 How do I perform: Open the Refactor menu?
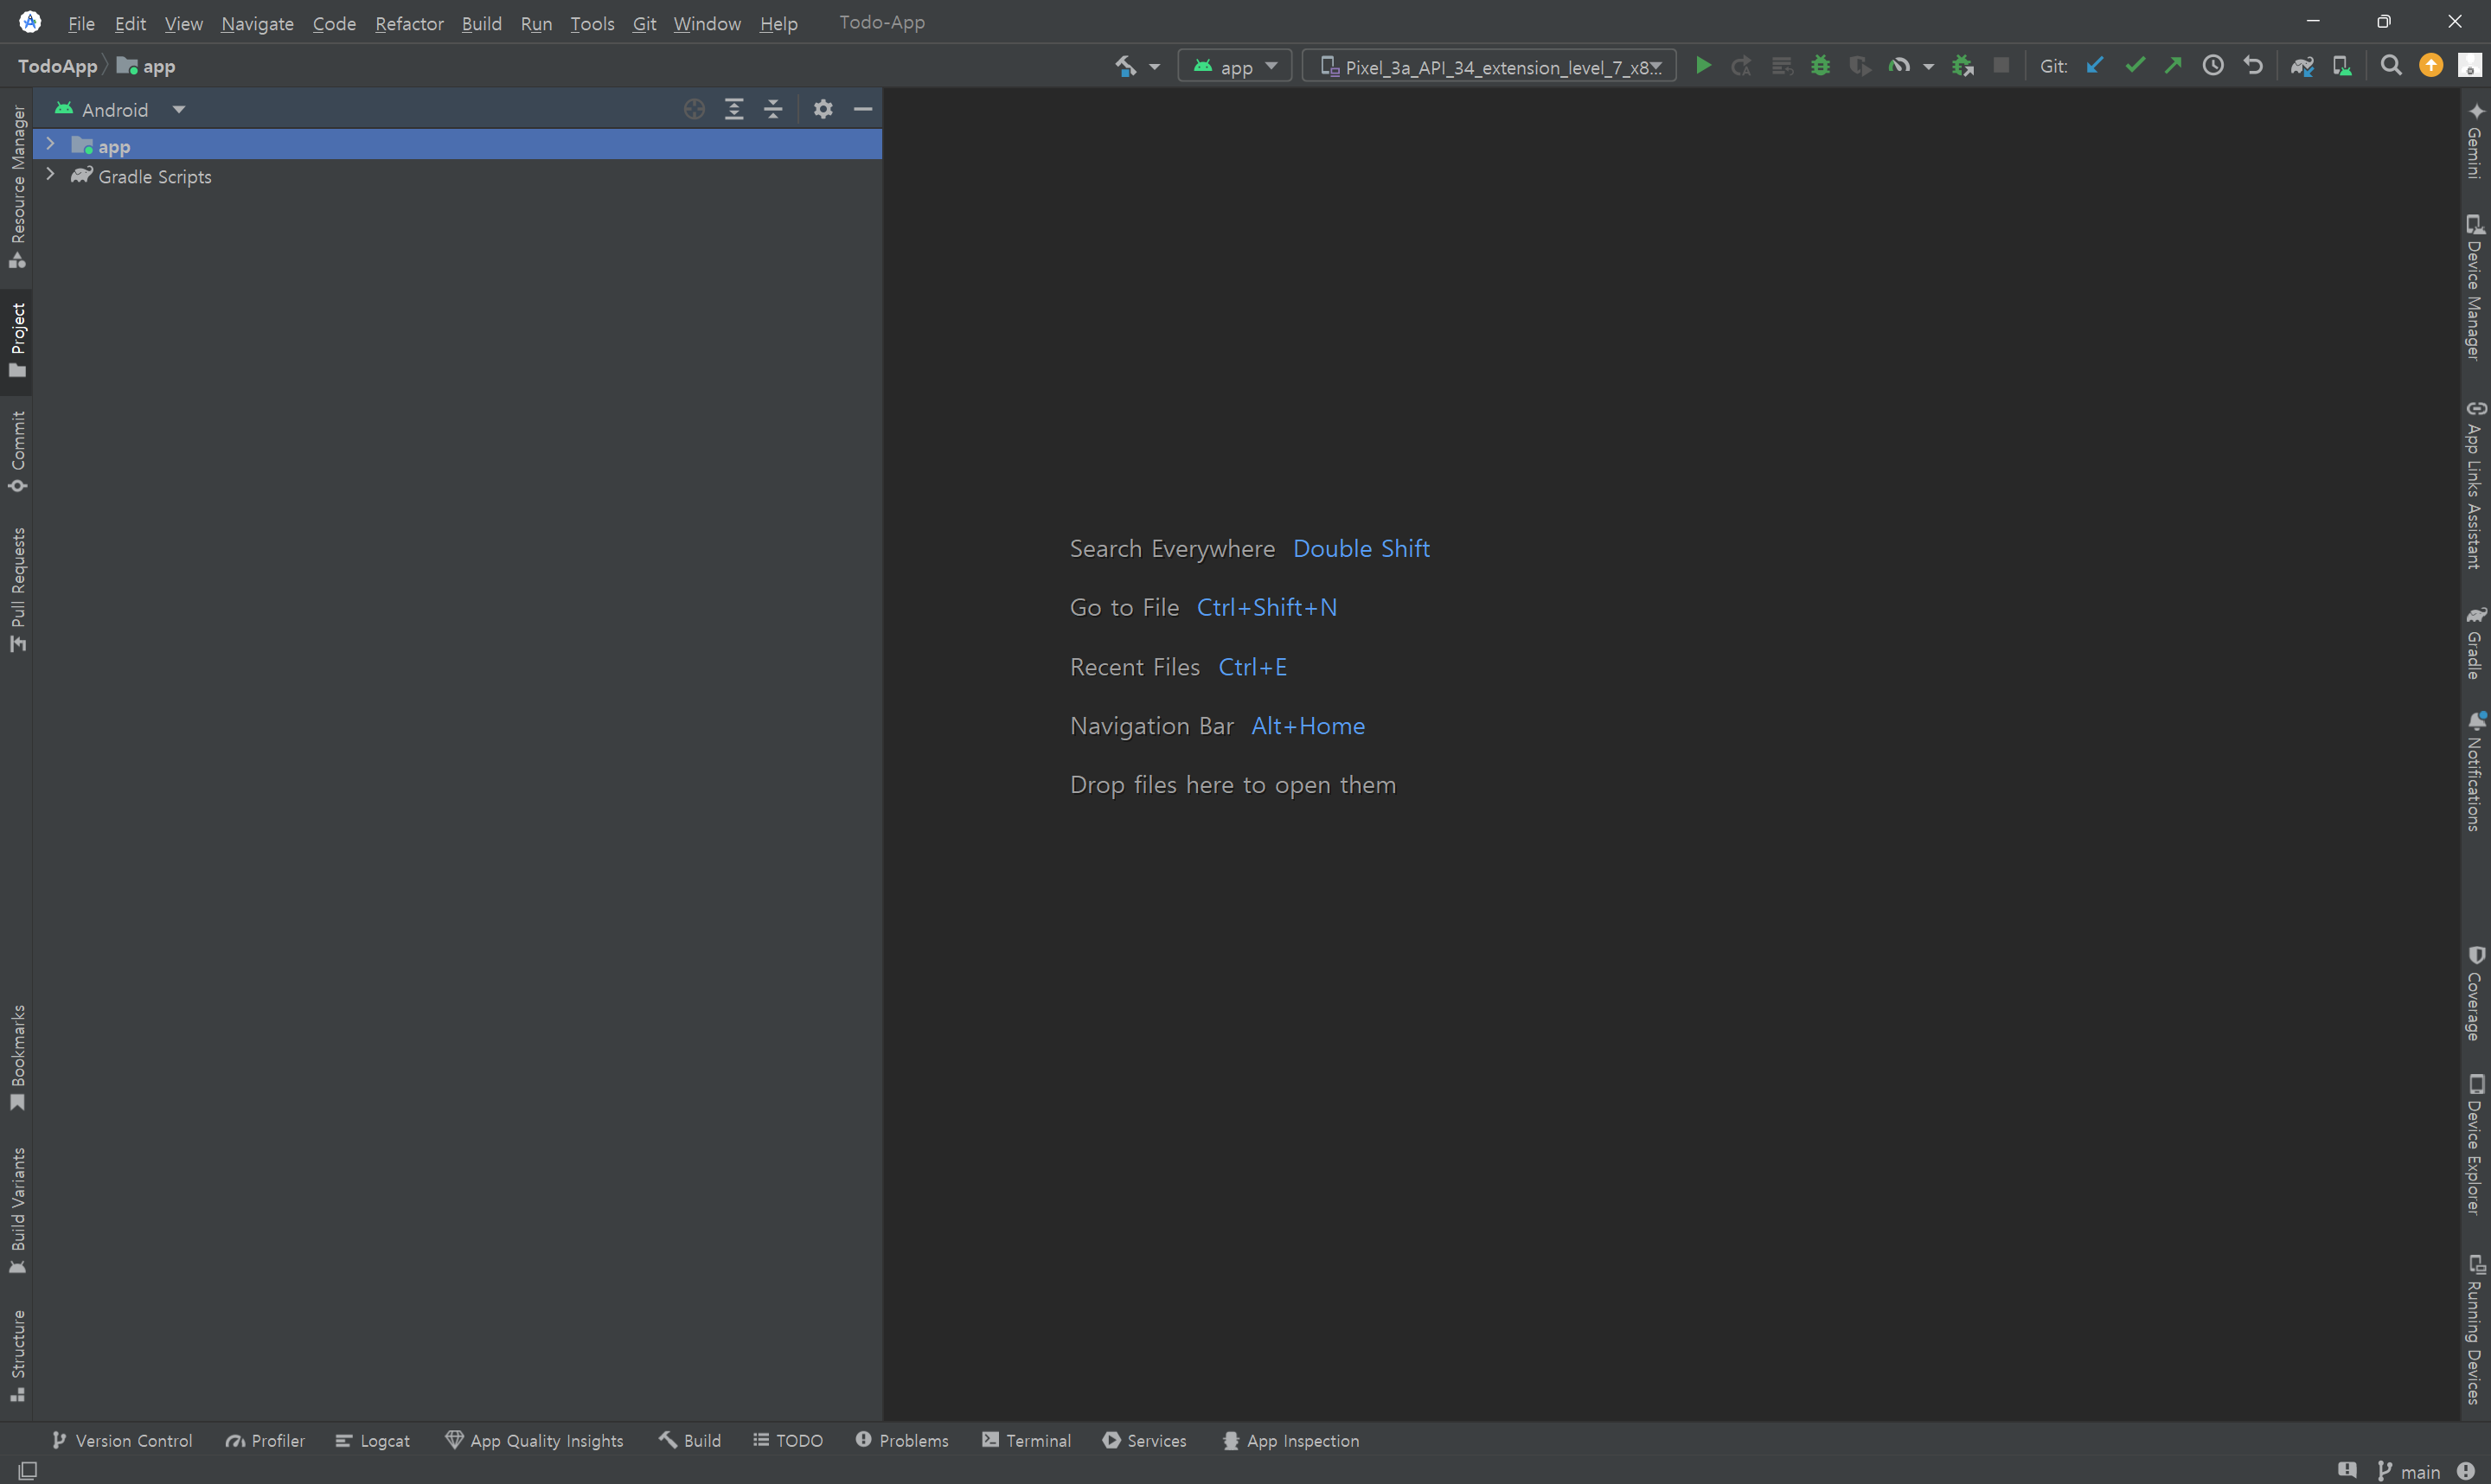point(408,23)
